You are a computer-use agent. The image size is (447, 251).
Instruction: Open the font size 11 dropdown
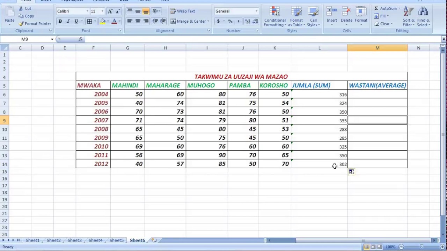[x=102, y=11]
